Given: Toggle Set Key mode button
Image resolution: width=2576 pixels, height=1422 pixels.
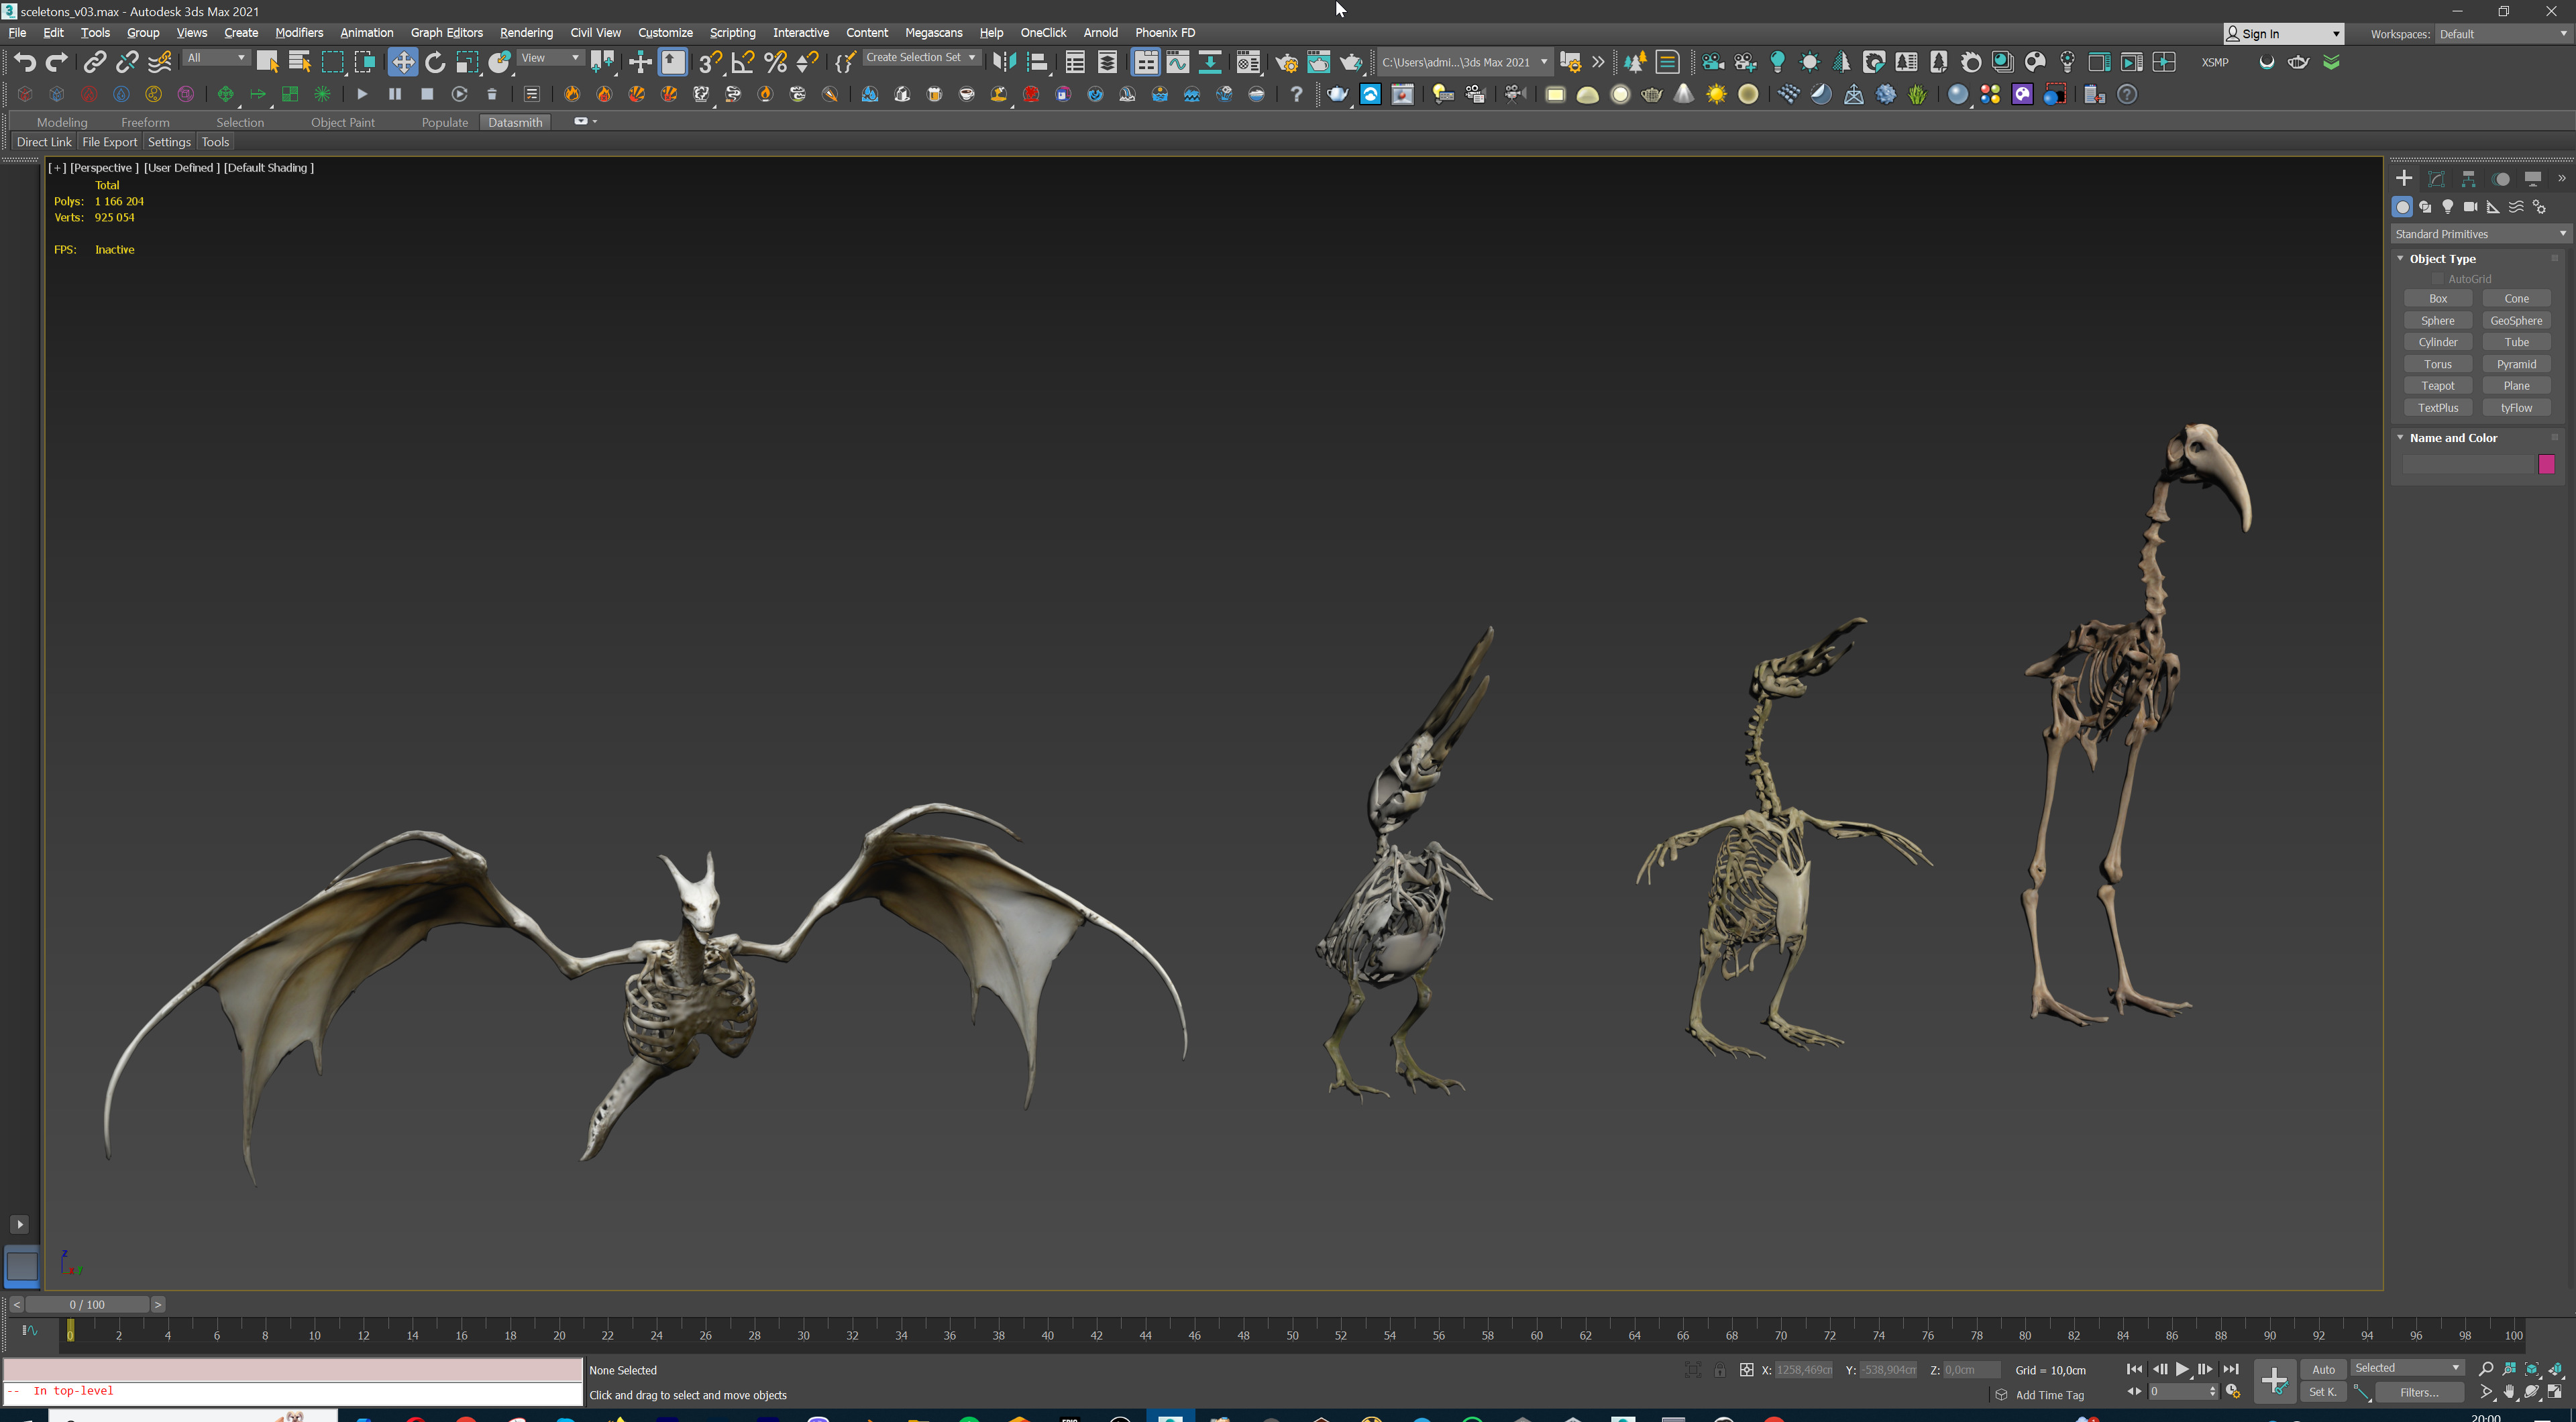Looking at the screenshot, I should click(x=2322, y=1392).
